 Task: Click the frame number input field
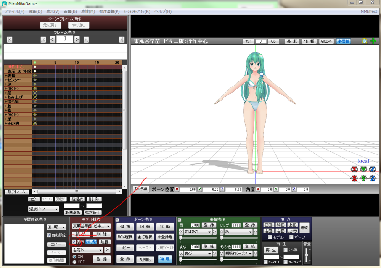coord(64,39)
